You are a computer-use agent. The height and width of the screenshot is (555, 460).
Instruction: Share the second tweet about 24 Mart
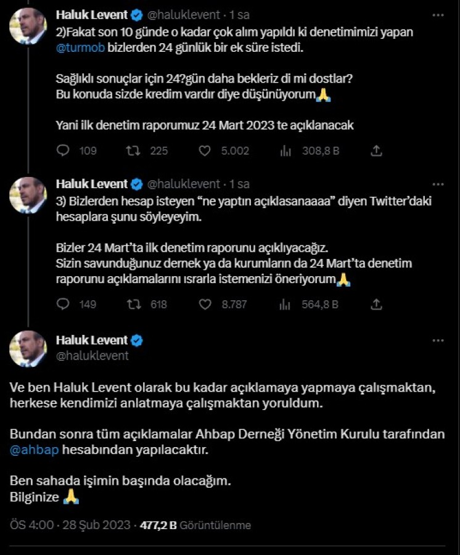tap(377, 304)
